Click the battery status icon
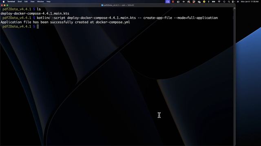The width and height of the screenshot is (261, 146). pos(213,2)
